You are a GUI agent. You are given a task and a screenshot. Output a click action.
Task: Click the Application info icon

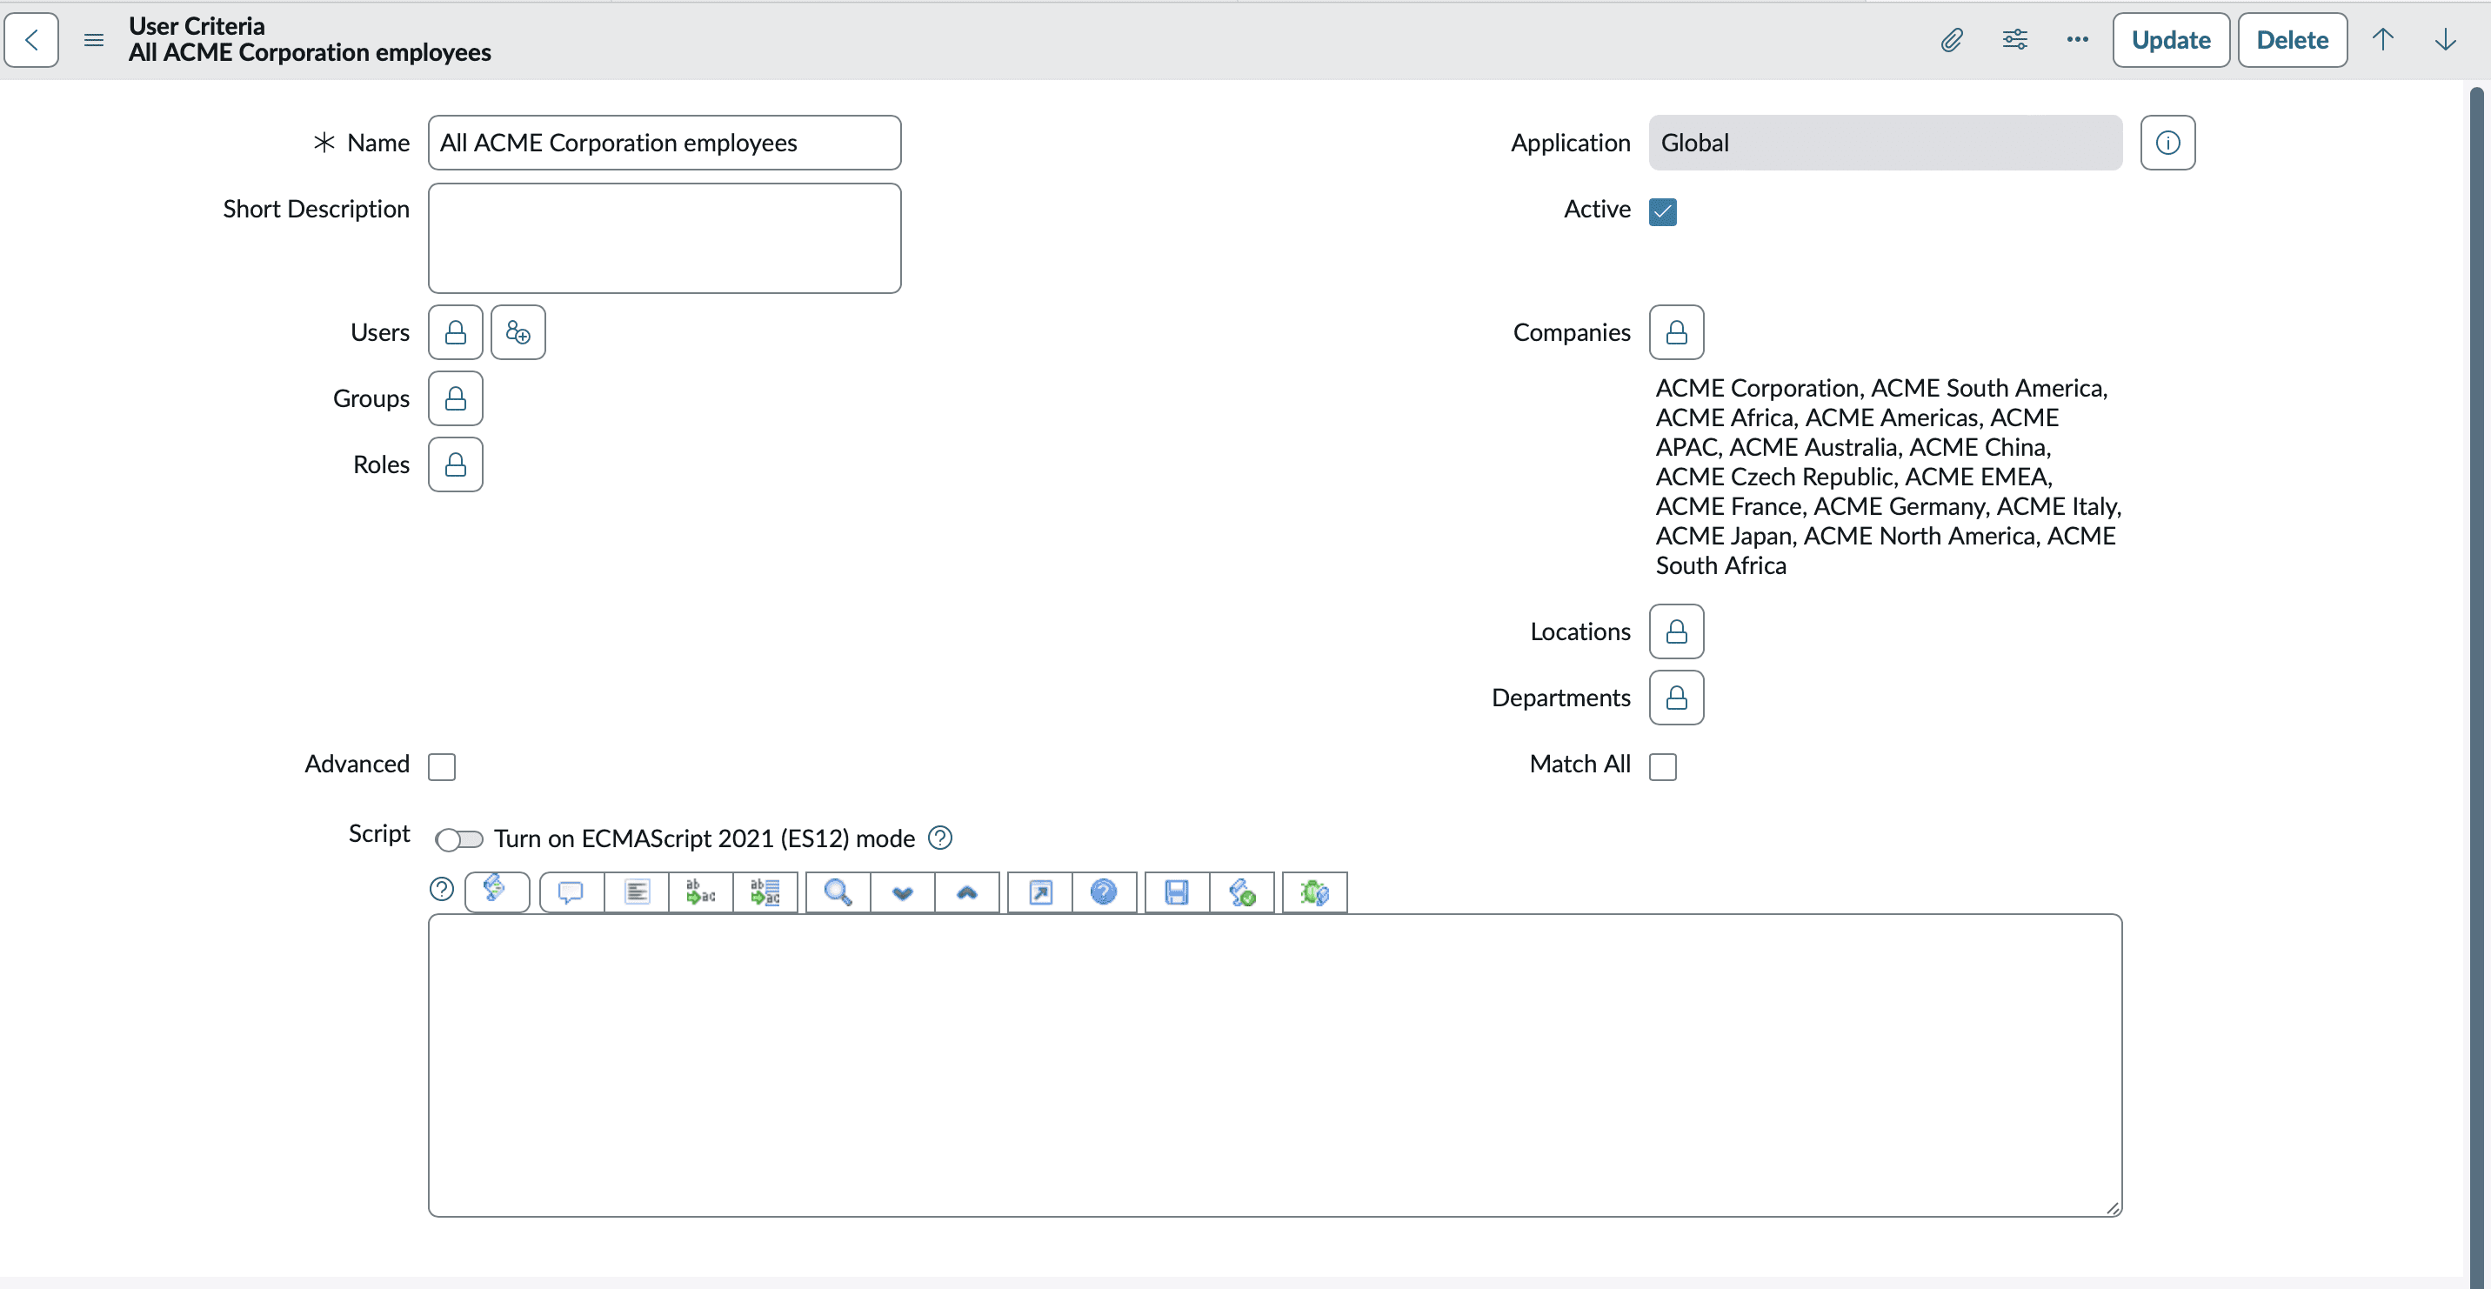(x=2167, y=144)
